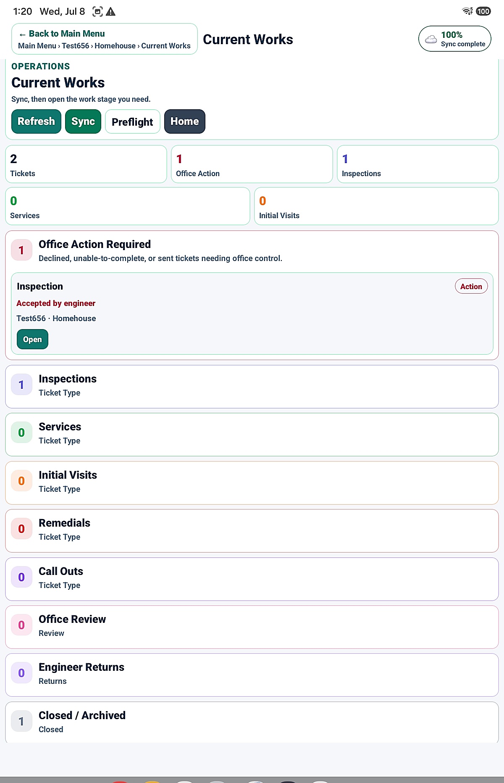504x783 pixels.
Task: Click the orange count badge of the Initial Visits section
Action: [21, 481]
